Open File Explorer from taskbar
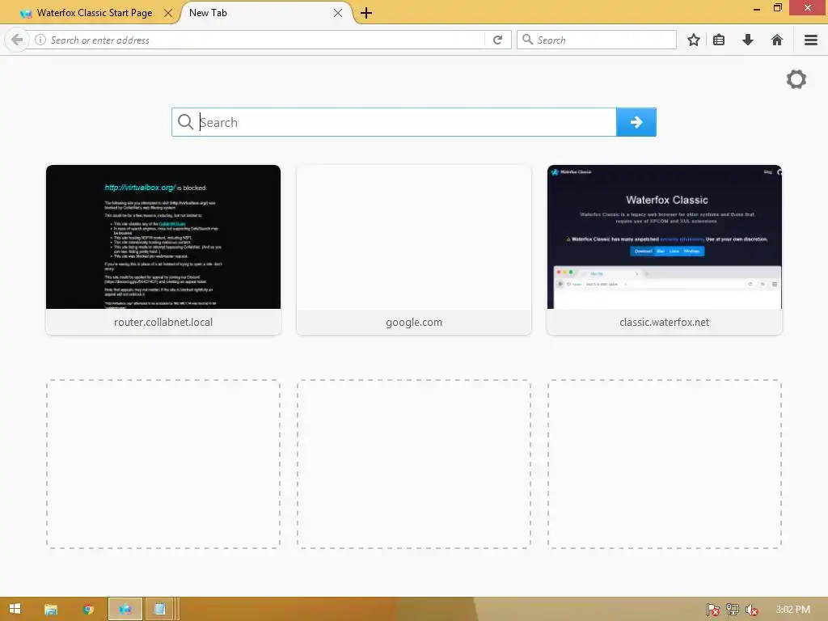Image resolution: width=828 pixels, height=621 pixels. tap(51, 610)
